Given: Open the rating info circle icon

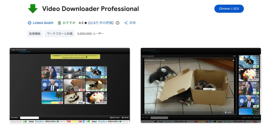Looking at the screenshot, I should pyautogui.click(x=118, y=23).
